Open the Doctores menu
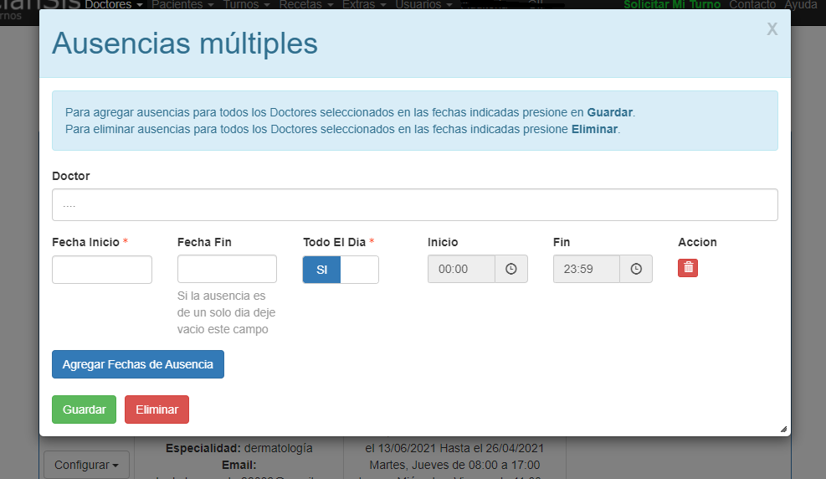This screenshot has height=479, width=826. [x=114, y=5]
